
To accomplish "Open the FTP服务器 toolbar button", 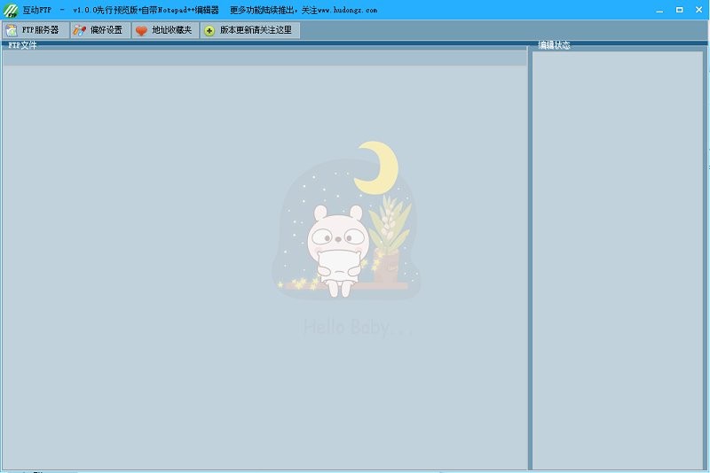I will pyautogui.click(x=35, y=30).
